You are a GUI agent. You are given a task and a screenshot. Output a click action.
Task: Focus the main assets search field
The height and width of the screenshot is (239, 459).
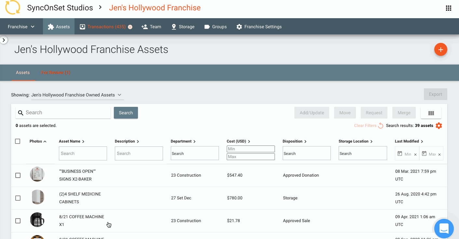coord(63,113)
